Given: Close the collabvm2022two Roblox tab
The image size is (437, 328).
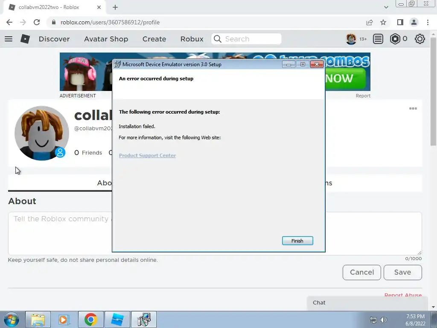Looking at the screenshot, I should tap(99, 7).
